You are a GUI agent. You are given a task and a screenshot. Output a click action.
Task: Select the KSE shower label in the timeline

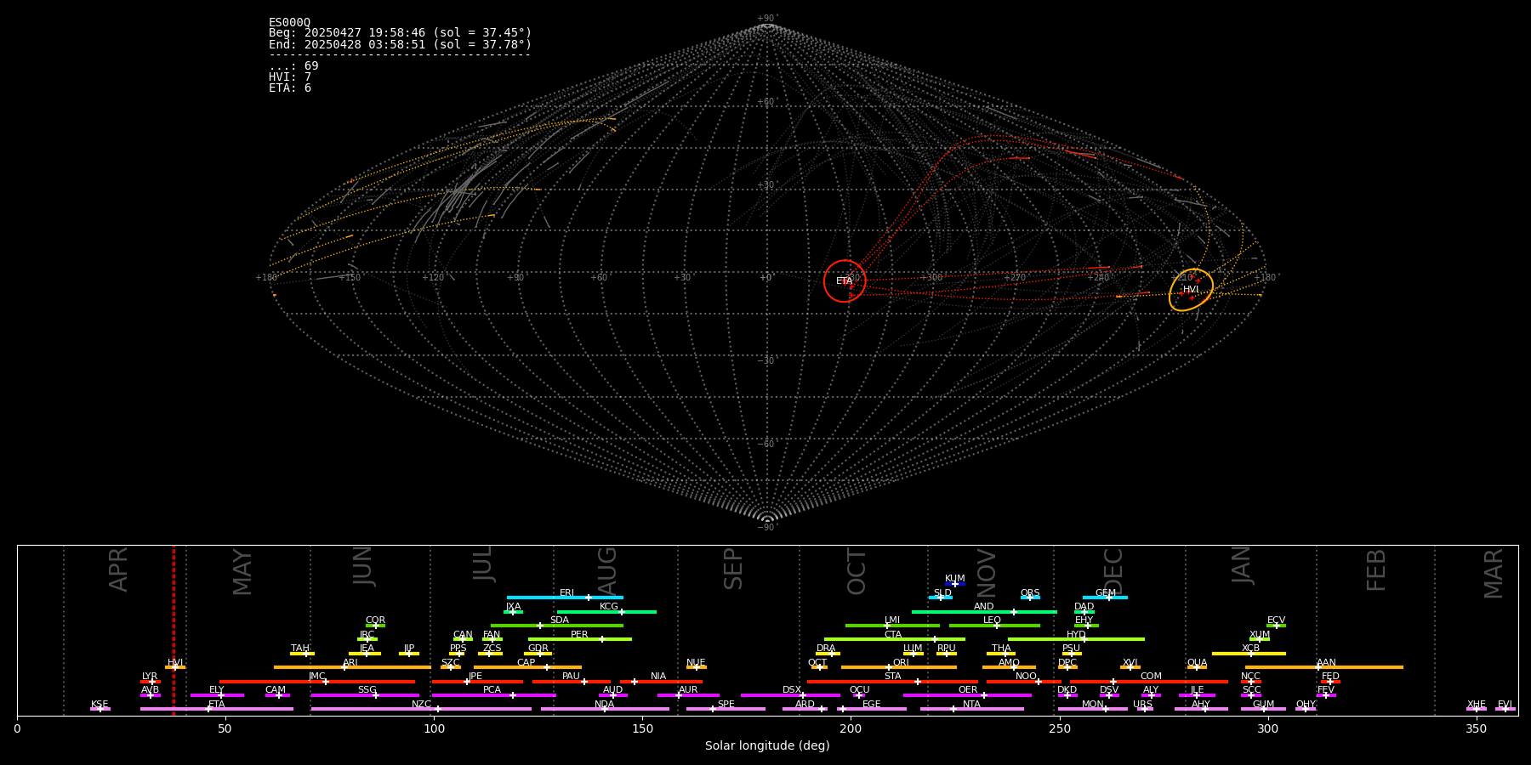tap(100, 705)
